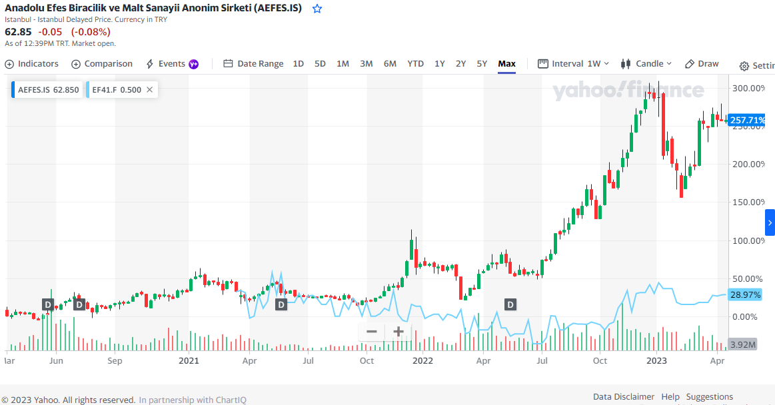Open dividend marker between Apr and Jul 2022
The height and width of the screenshot is (405, 775).
510,304
